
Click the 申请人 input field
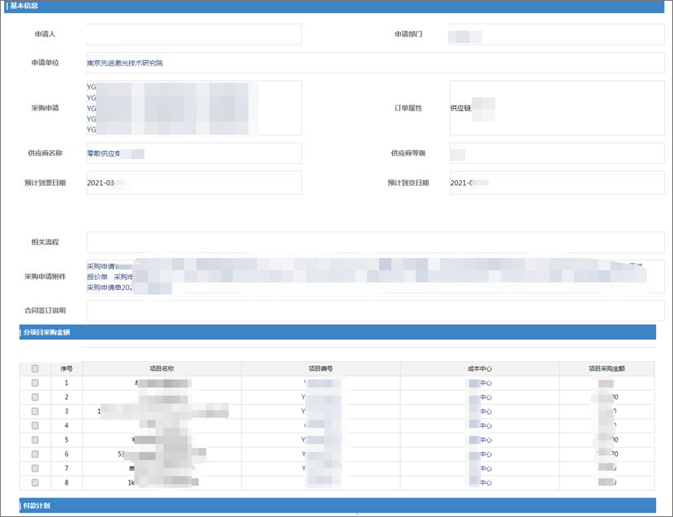pos(194,34)
